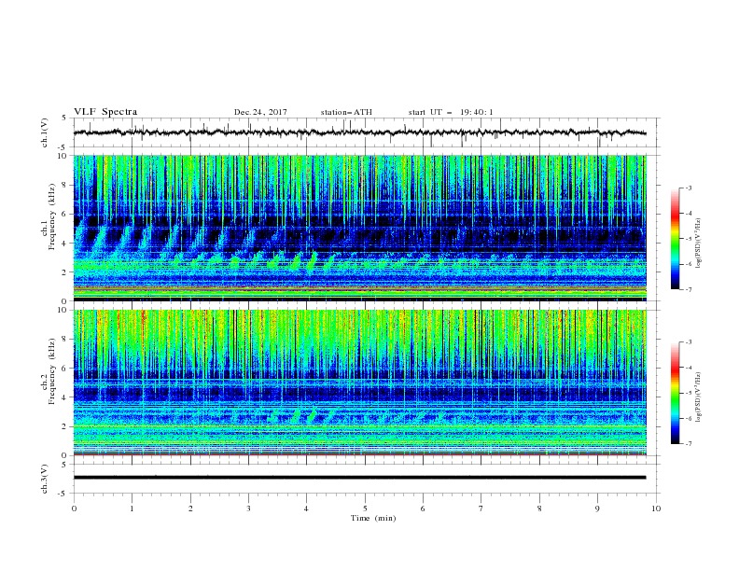This screenshot has width=739, height=571.
Task: Click time axis tick label "1"
Action: [132, 508]
